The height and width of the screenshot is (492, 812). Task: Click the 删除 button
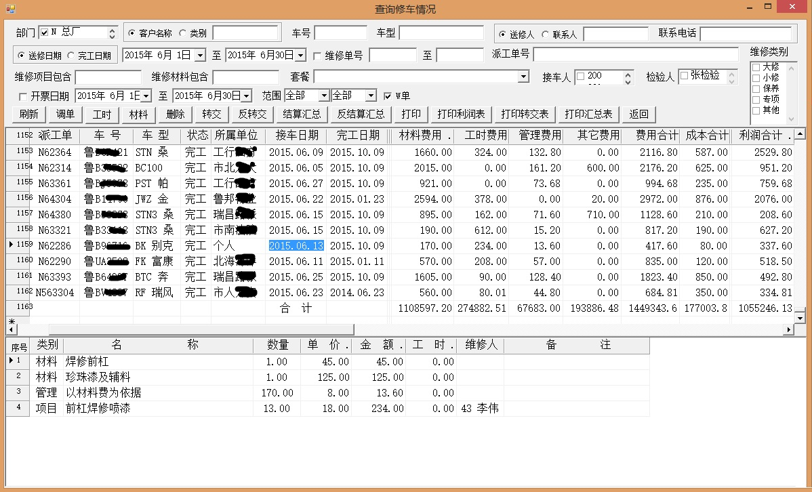[x=175, y=115]
